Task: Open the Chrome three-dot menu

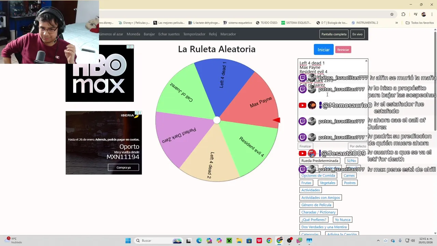Action: coord(432,14)
